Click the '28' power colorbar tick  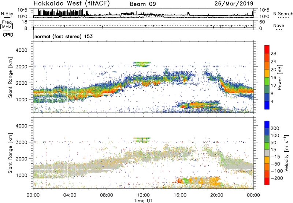coord(273,53)
